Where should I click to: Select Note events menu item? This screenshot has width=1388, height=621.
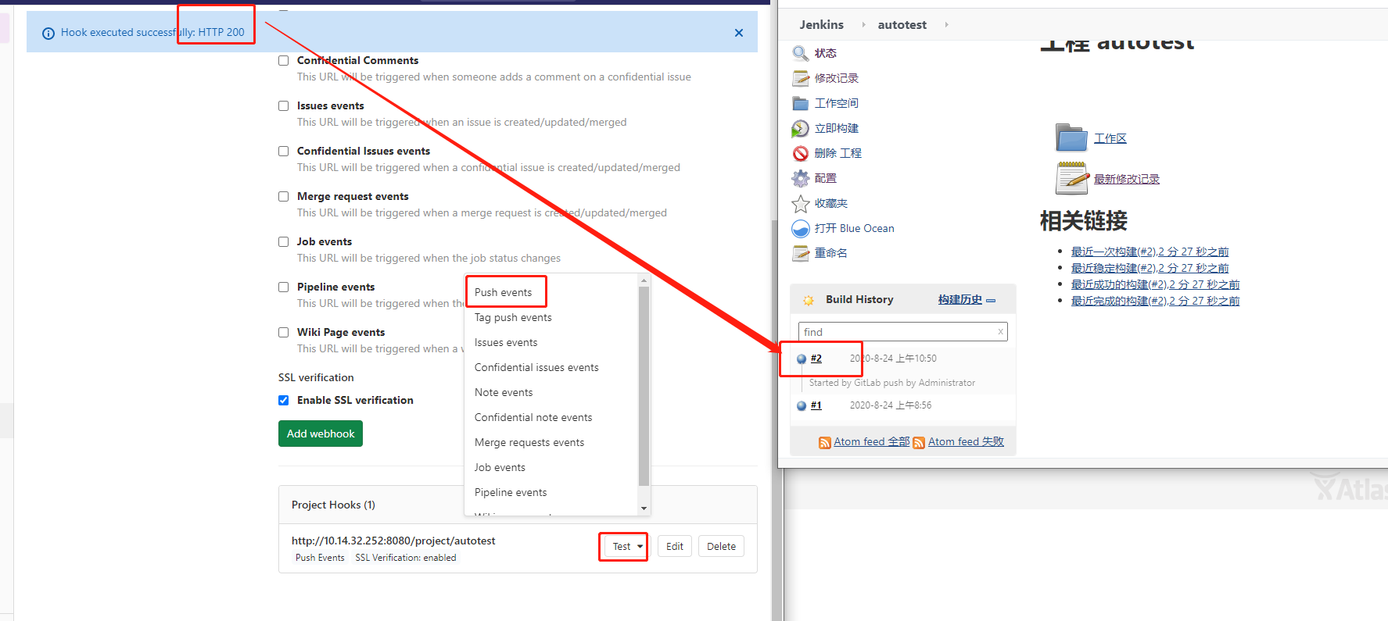coord(504,392)
